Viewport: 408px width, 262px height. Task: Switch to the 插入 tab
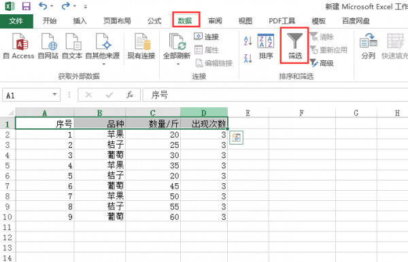click(80, 21)
